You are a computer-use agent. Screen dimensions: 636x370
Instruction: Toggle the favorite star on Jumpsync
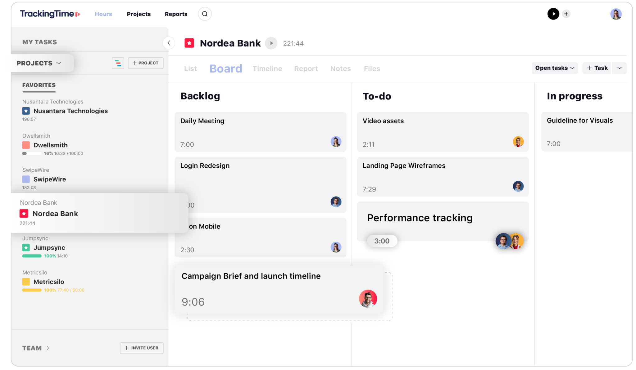26,247
